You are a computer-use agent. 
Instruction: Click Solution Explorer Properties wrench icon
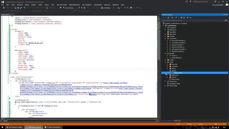click(187, 18)
